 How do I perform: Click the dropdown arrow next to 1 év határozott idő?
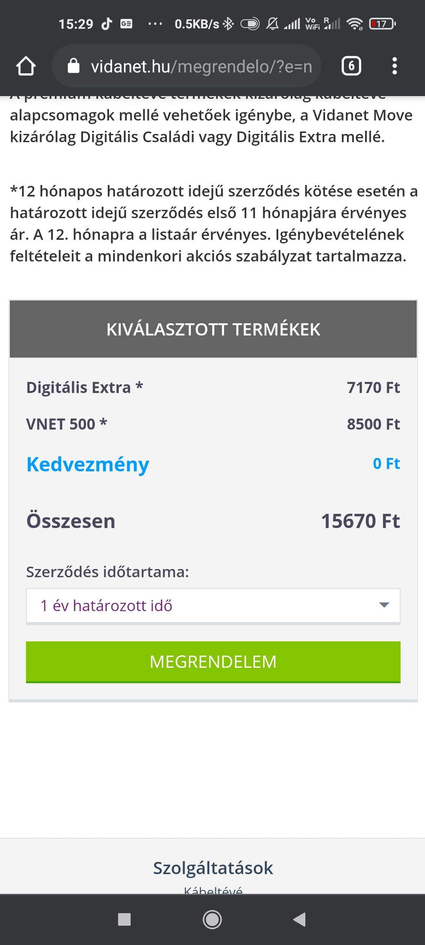tap(384, 605)
